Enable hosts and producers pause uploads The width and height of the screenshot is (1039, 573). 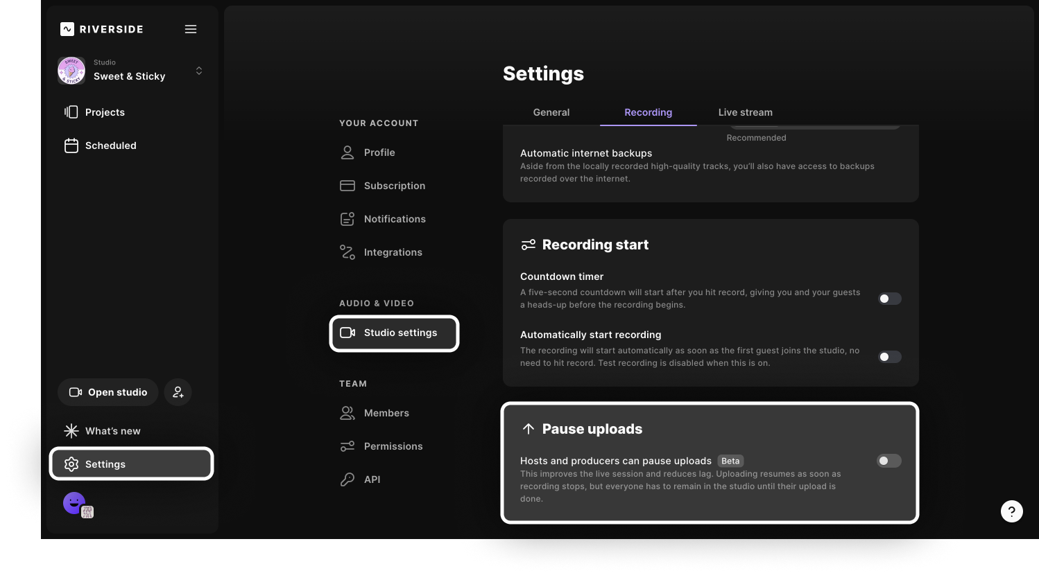coord(888,461)
